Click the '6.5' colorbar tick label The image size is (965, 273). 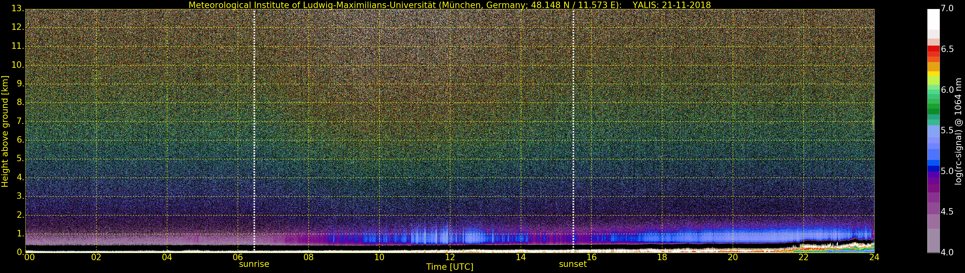point(947,49)
